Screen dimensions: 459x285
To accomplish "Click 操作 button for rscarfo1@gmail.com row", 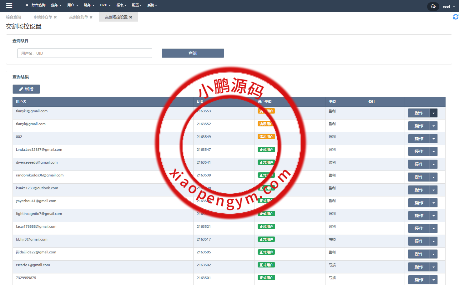I will 419,267.
